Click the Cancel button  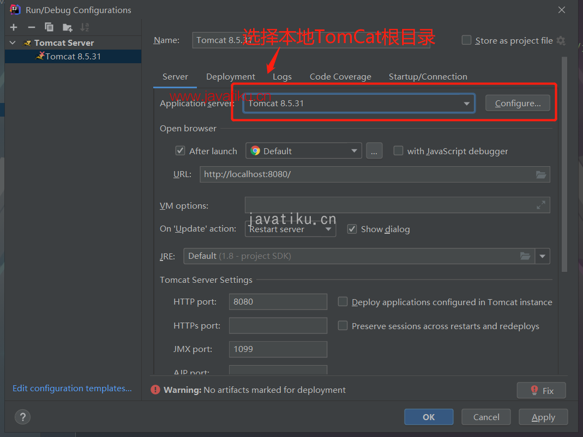(x=486, y=417)
